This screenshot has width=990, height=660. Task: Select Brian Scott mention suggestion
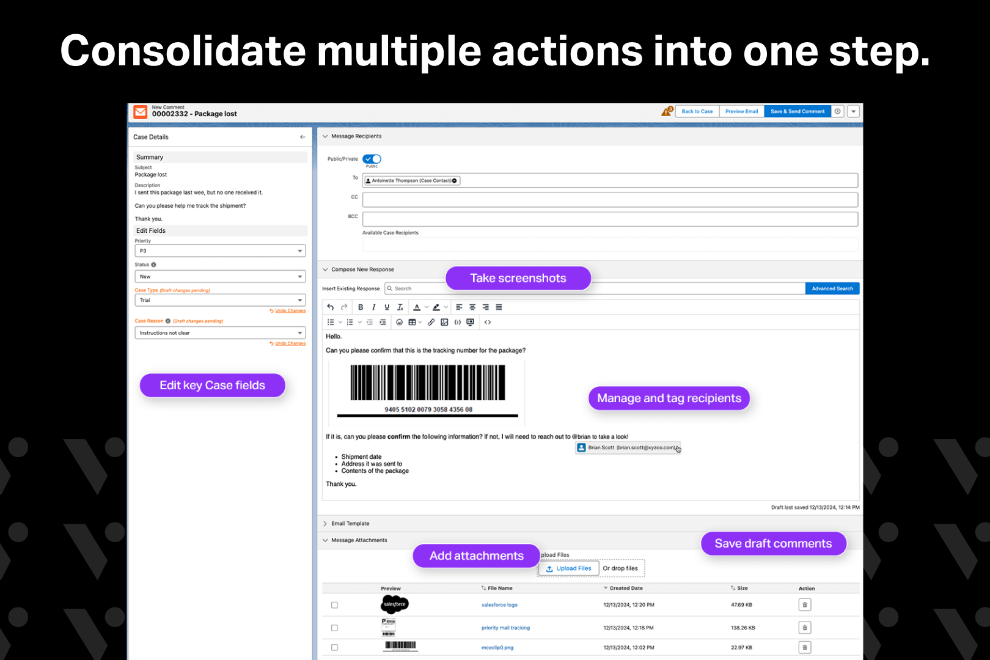(x=628, y=448)
